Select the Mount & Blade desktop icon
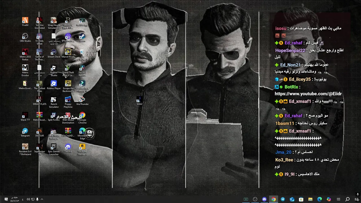This screenshot has height=203, width=361. (68, 23)
